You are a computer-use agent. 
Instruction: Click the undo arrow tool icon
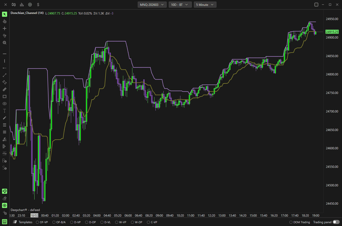[5, 36]
